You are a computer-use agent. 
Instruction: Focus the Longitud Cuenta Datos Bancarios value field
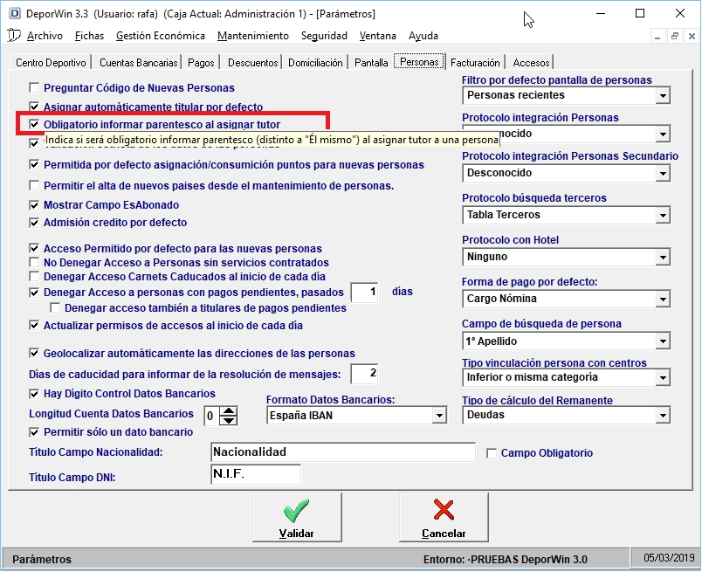coord(212,417)
